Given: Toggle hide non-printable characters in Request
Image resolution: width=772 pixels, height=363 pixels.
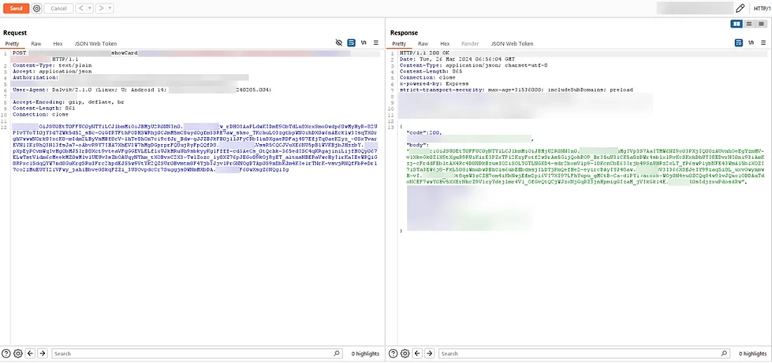Looking at the screenshot, I should (339, 43).
